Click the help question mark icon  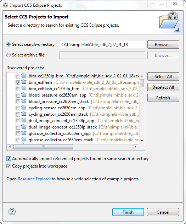click(12, 212)
